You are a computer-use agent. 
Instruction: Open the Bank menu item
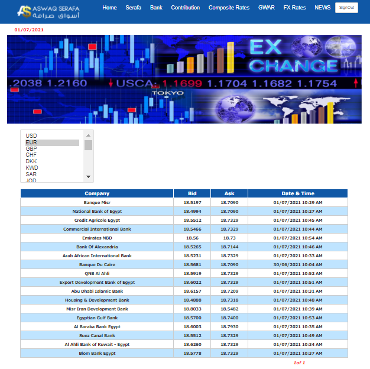pyautogui.click(x=156, y=8)
